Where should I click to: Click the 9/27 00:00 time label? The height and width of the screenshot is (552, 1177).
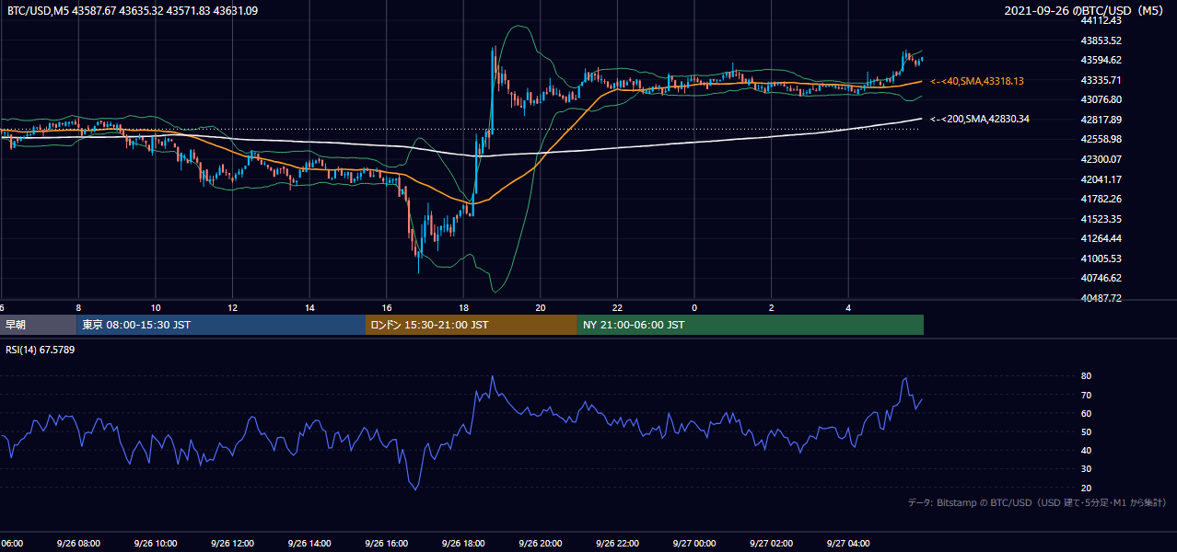[694, 544]
